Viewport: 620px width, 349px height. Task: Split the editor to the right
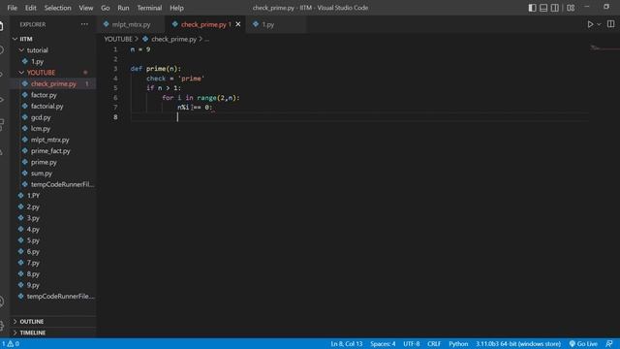coord(611,24)
